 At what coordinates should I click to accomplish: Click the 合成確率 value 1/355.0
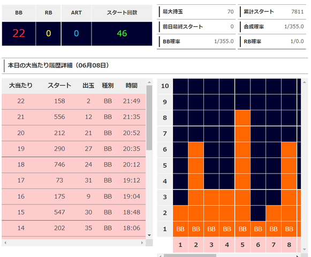point(294,27)
